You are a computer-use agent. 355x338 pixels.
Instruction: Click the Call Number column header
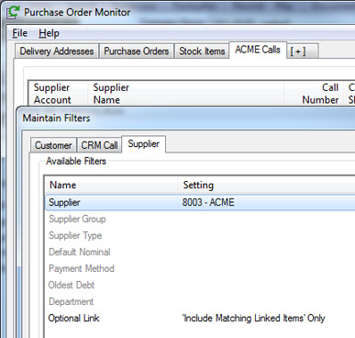pos(314,94)
